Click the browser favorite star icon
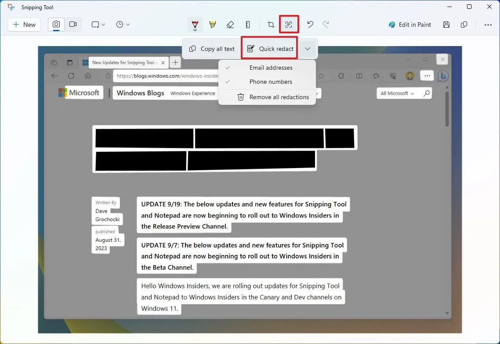 (x=321, y=76)
